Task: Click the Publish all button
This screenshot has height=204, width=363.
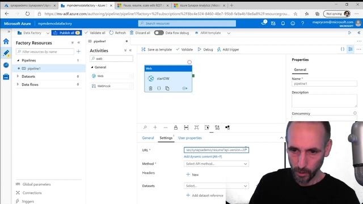Action: (x=67, y=33)
